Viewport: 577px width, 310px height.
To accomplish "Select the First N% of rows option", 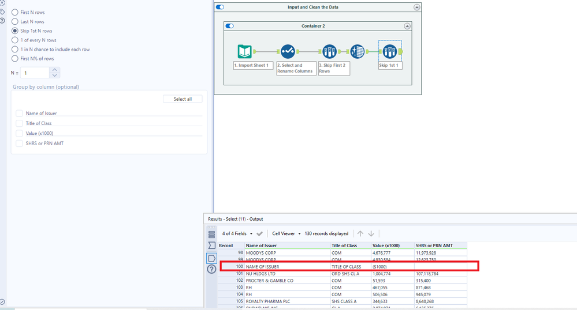I will pyautogui.click(x=14, y=58).
